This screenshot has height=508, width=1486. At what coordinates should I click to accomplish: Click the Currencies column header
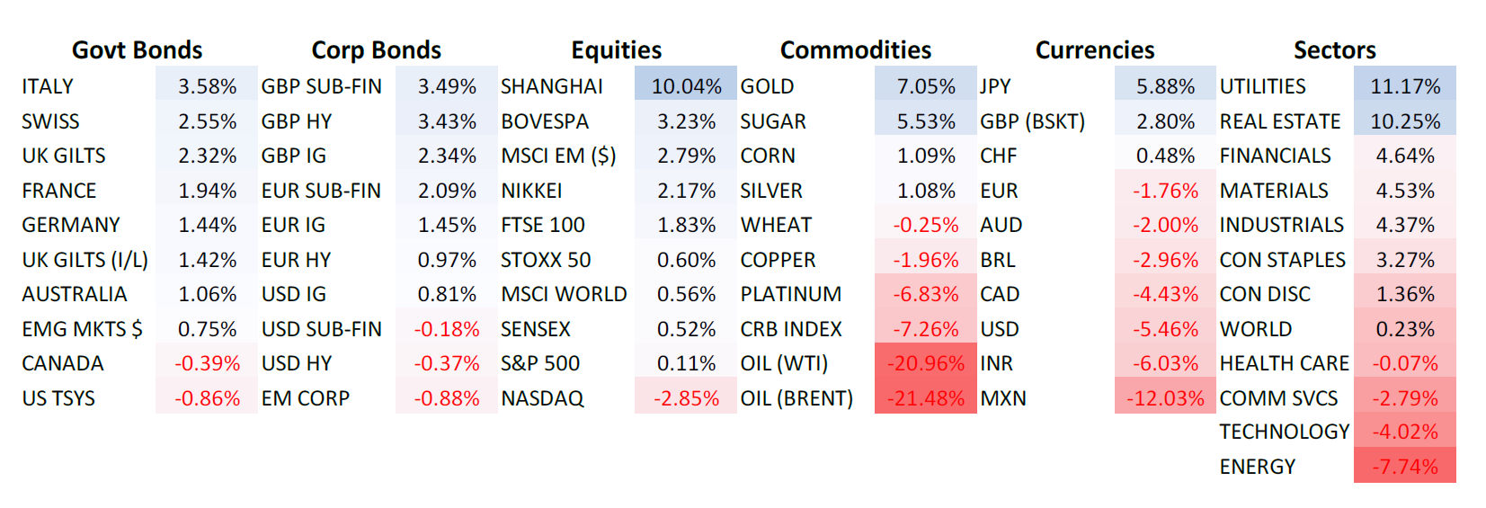[1094, 50]
